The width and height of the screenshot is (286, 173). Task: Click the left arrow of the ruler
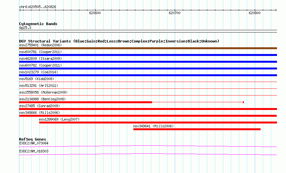coord(20,10)
